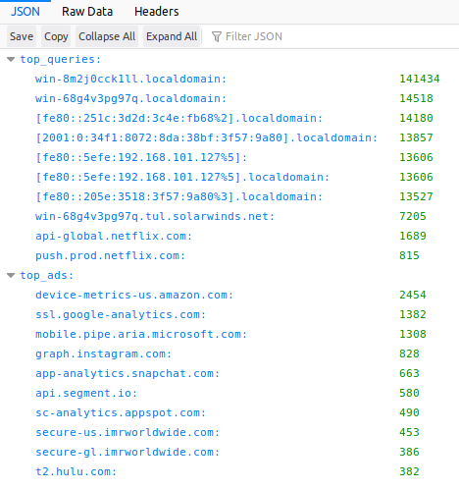Switch to the Raw Data tab
459x489 pixels.
tap(87, 12)
